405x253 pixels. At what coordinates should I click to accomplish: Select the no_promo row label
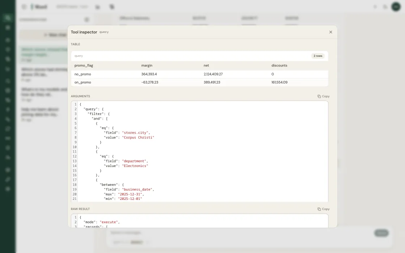(83, 74)
